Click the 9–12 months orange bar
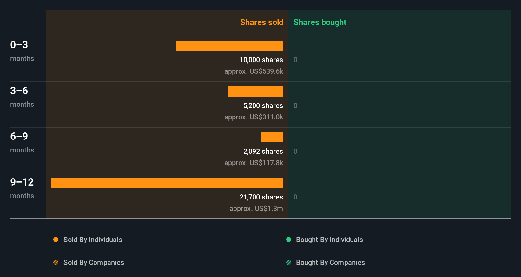The height and width of the screenshot is (277, 521). coord(167,183)
